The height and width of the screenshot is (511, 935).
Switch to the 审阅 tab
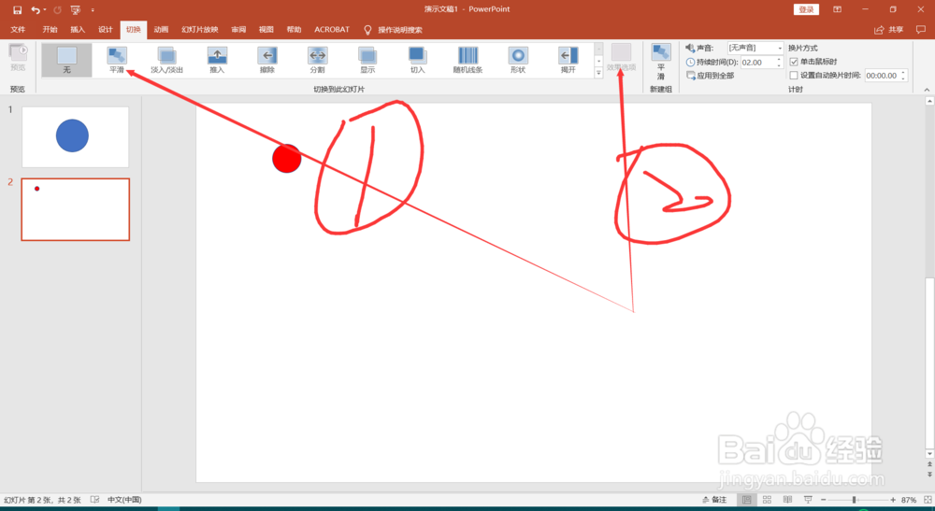(238, 29)
